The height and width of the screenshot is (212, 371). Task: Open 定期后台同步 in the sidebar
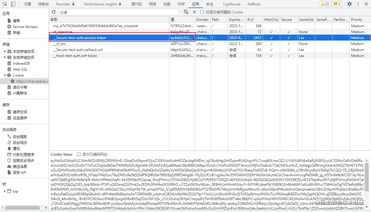click(23, 161)
